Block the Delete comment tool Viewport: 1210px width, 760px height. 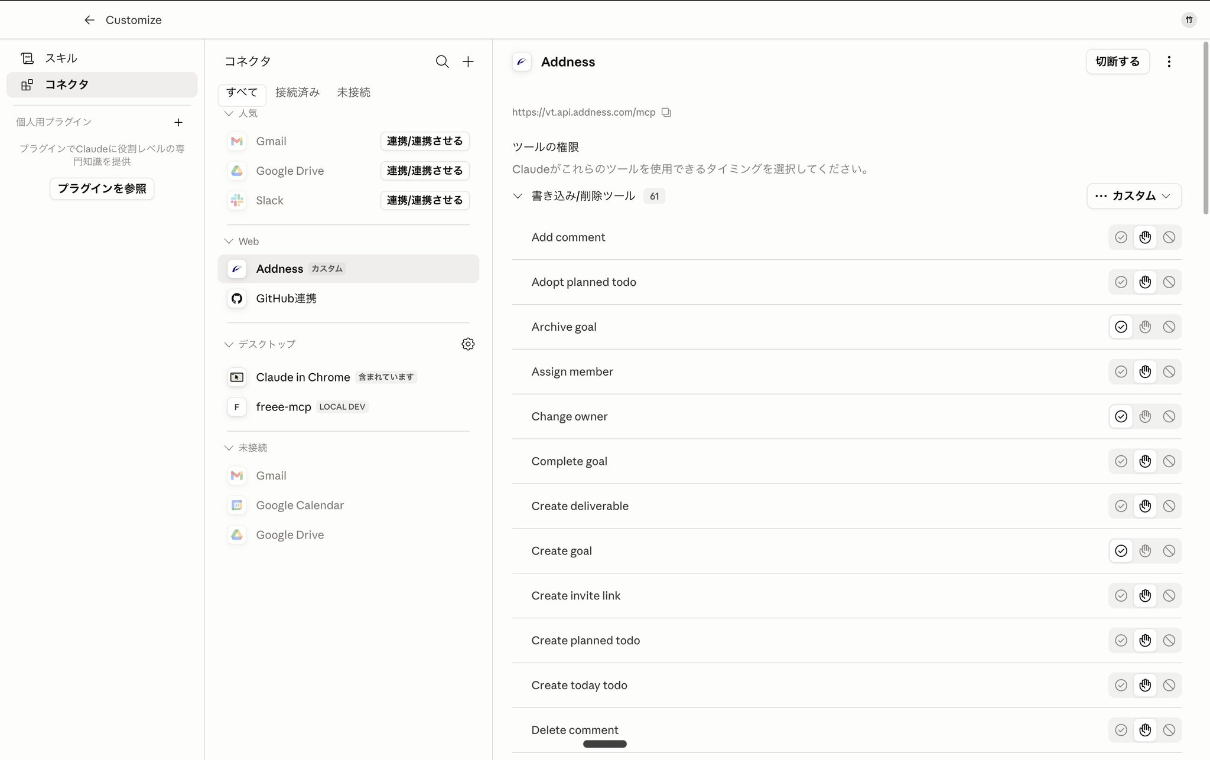tap(1169, 730)
